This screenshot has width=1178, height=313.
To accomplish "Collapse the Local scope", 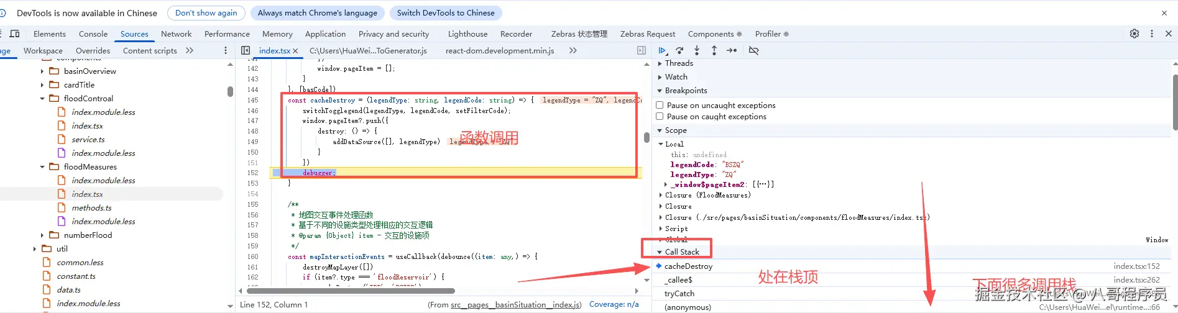I will [x=661, y=143].
